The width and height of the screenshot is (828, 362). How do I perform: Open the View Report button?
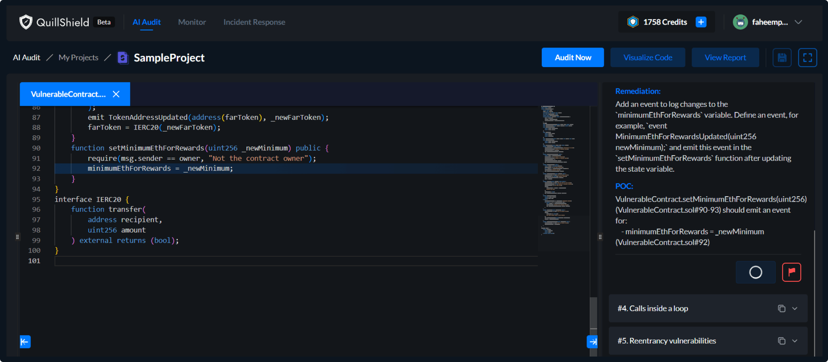coord(725,58)
